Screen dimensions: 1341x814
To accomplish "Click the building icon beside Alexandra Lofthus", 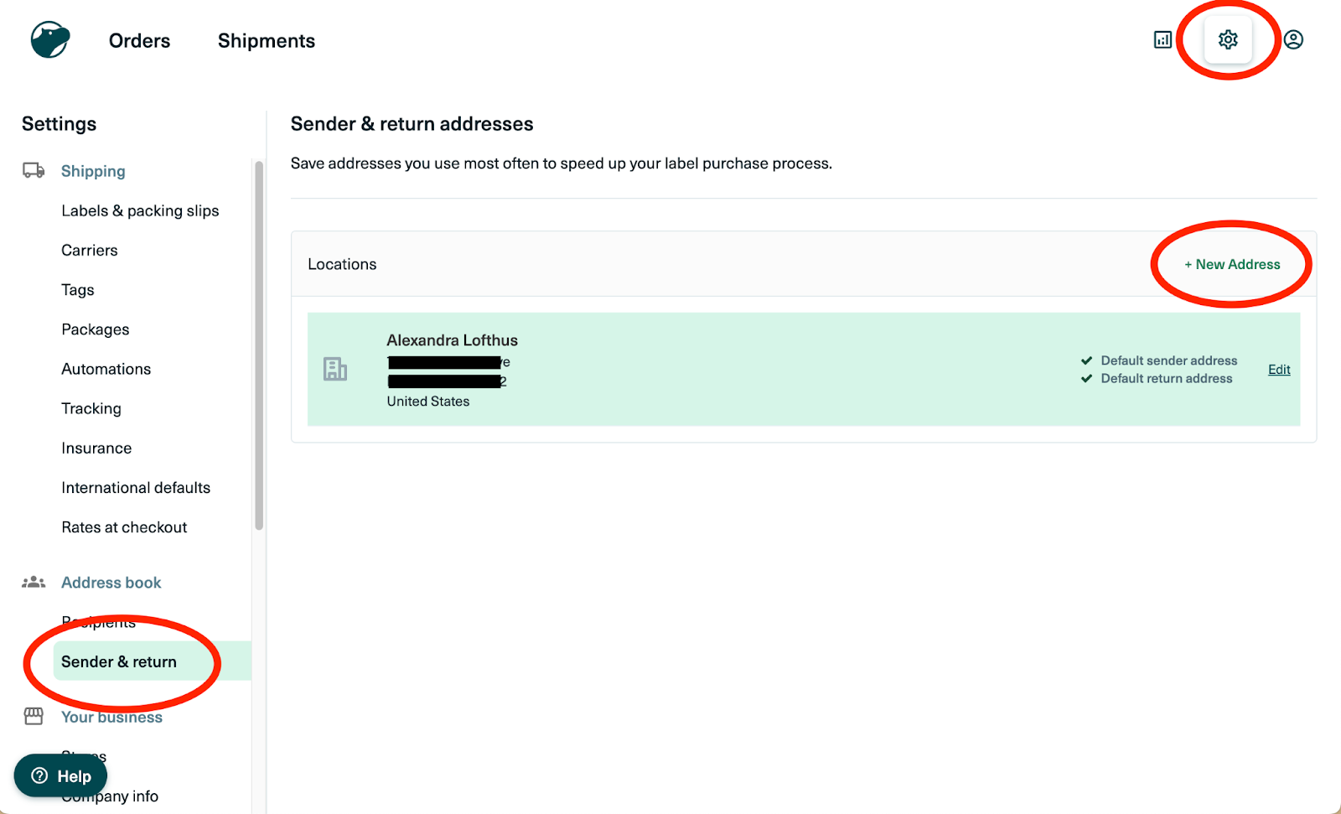I will click(x=335, y=369).
